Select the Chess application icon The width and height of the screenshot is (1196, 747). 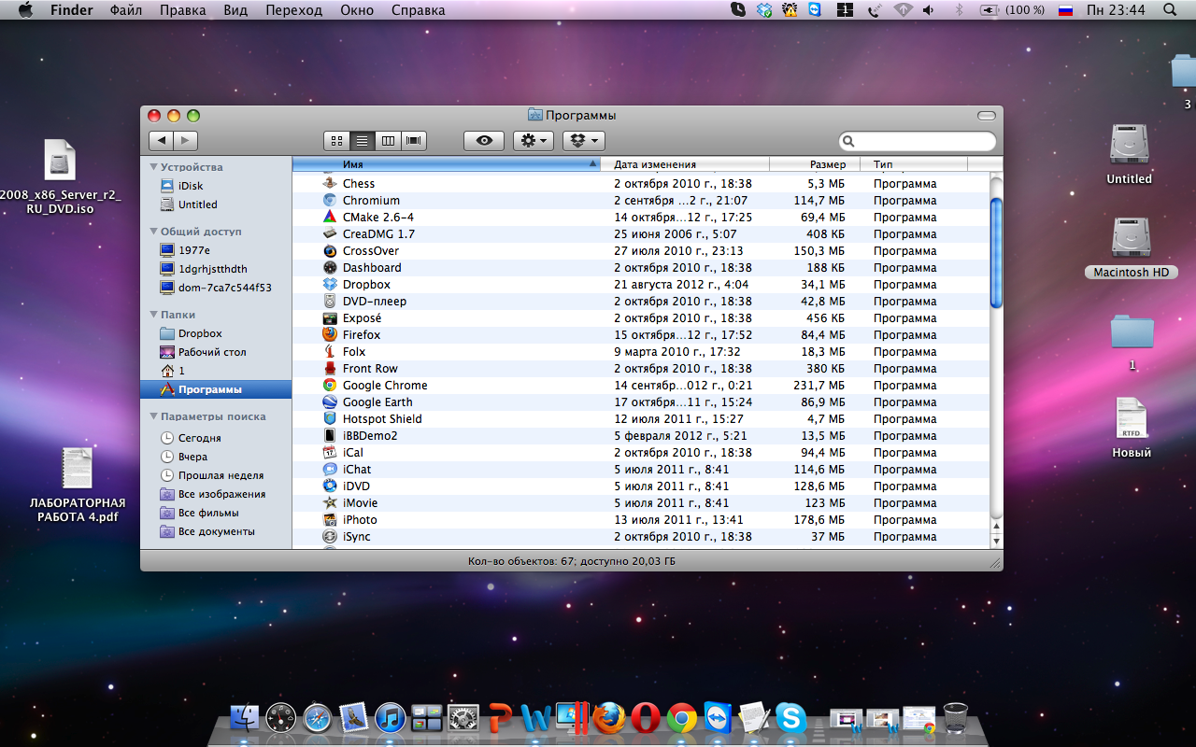pyautogui.click(x=330, y=184)
